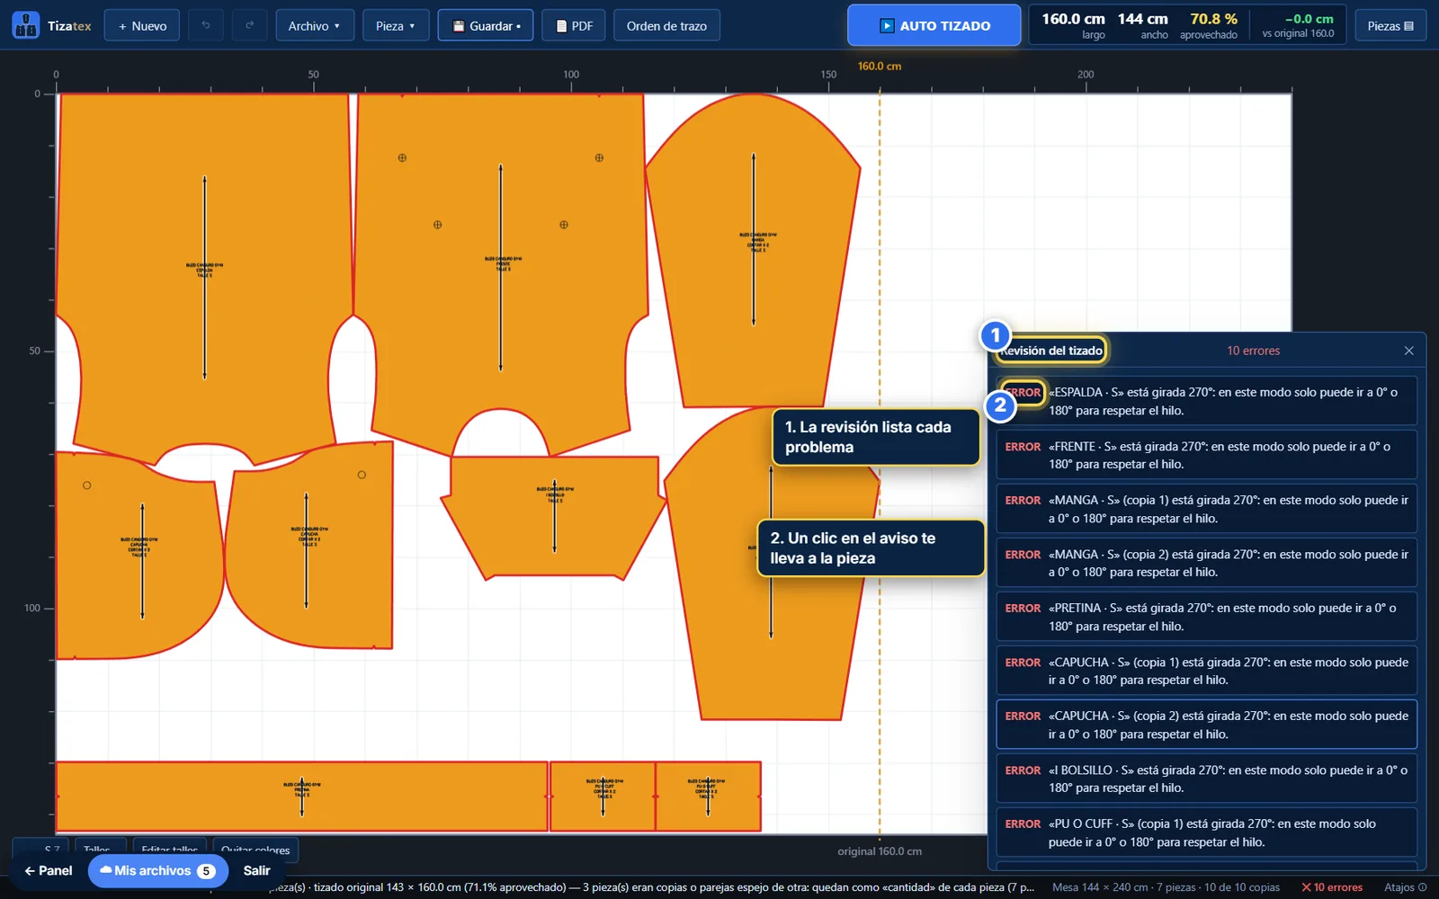Viewport: 1439px width, 899px height.
Task: Select the PU O CUFF · S (copia 1) error row
Action: [1206, 832]
